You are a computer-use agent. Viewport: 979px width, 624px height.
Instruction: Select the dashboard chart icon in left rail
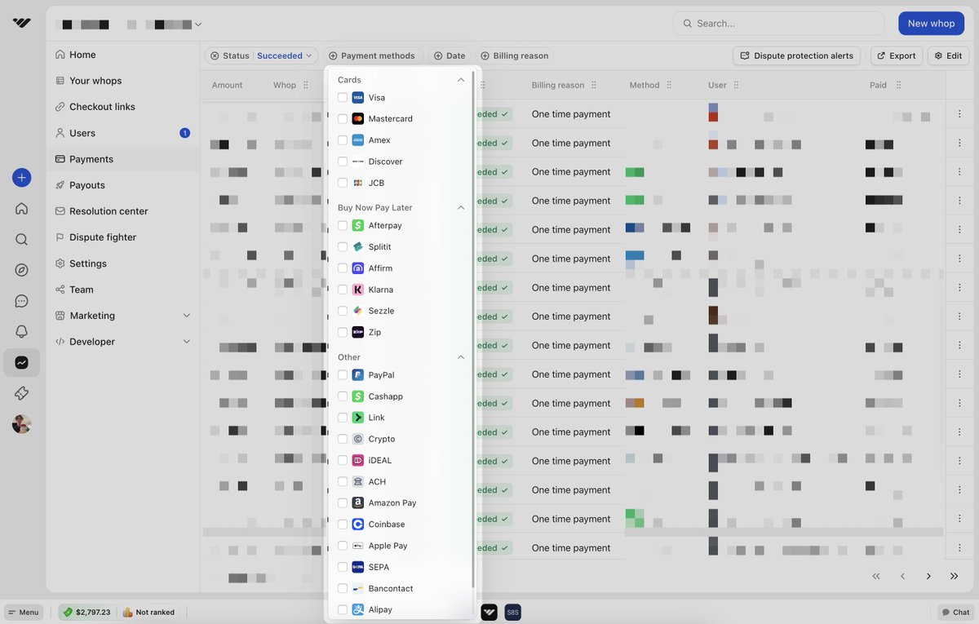[x=22, y=363]
